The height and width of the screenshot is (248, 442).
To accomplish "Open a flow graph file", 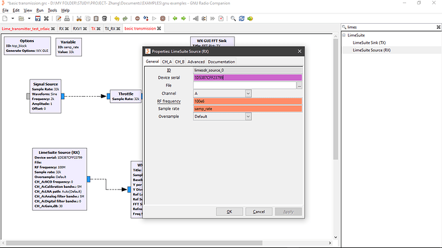I will (21, 19).
